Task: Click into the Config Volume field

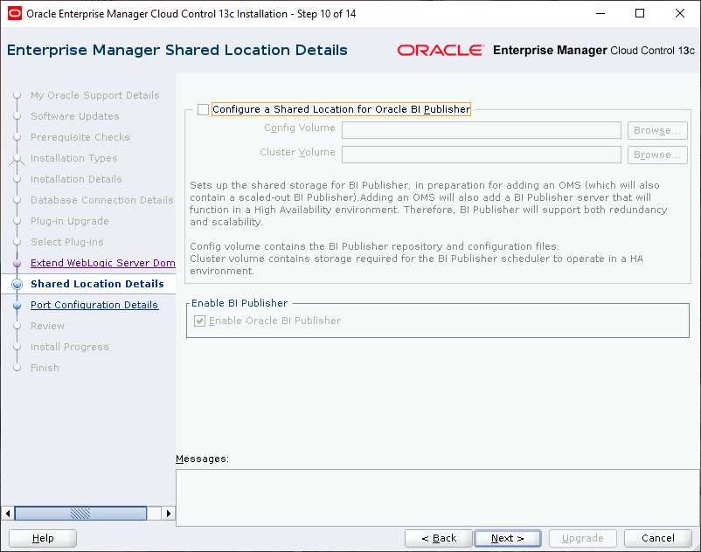Action: tap(482, 130)
